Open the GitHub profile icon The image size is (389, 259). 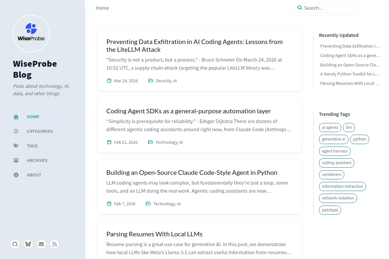pyautogui.click(x=15, y=244)
